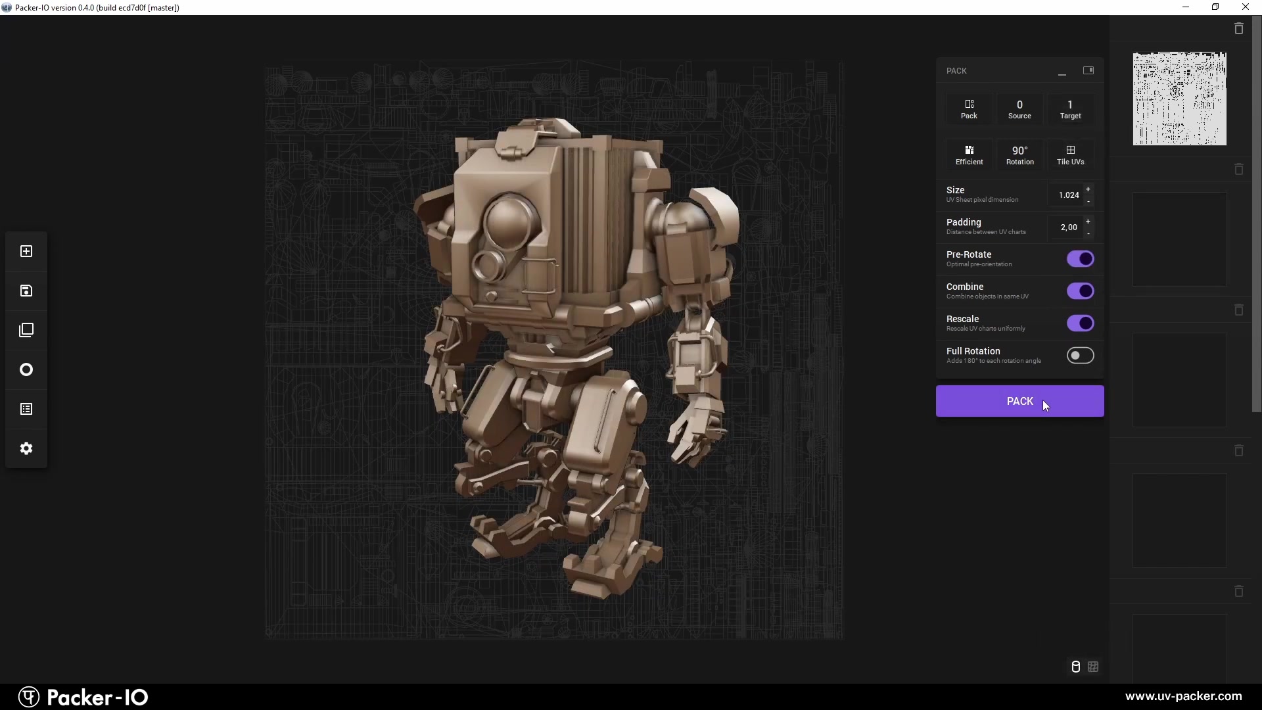Enable Full Rotation toggle
This screenshot has height=710, width=1262.
point(1081,356)
